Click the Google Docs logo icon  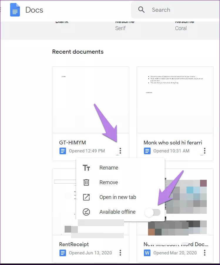click(x=15, y=10)
